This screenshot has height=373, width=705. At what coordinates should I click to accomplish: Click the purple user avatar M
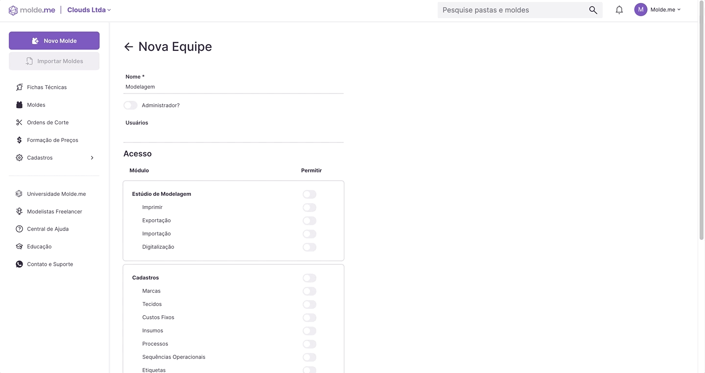640,10
